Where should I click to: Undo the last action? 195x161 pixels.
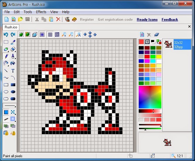point(6,35)
